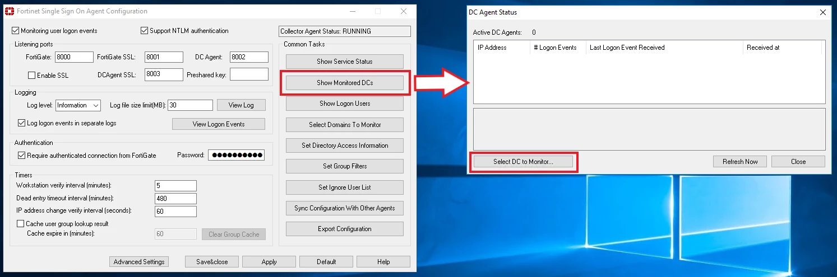The image size is (837, 277).
Task: Click the Received at column header
Action: tap(783, 48)
